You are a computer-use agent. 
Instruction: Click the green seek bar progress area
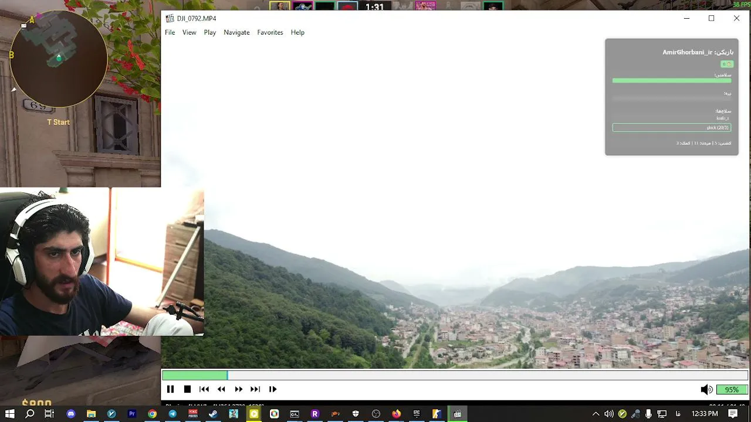pos(195,375)
